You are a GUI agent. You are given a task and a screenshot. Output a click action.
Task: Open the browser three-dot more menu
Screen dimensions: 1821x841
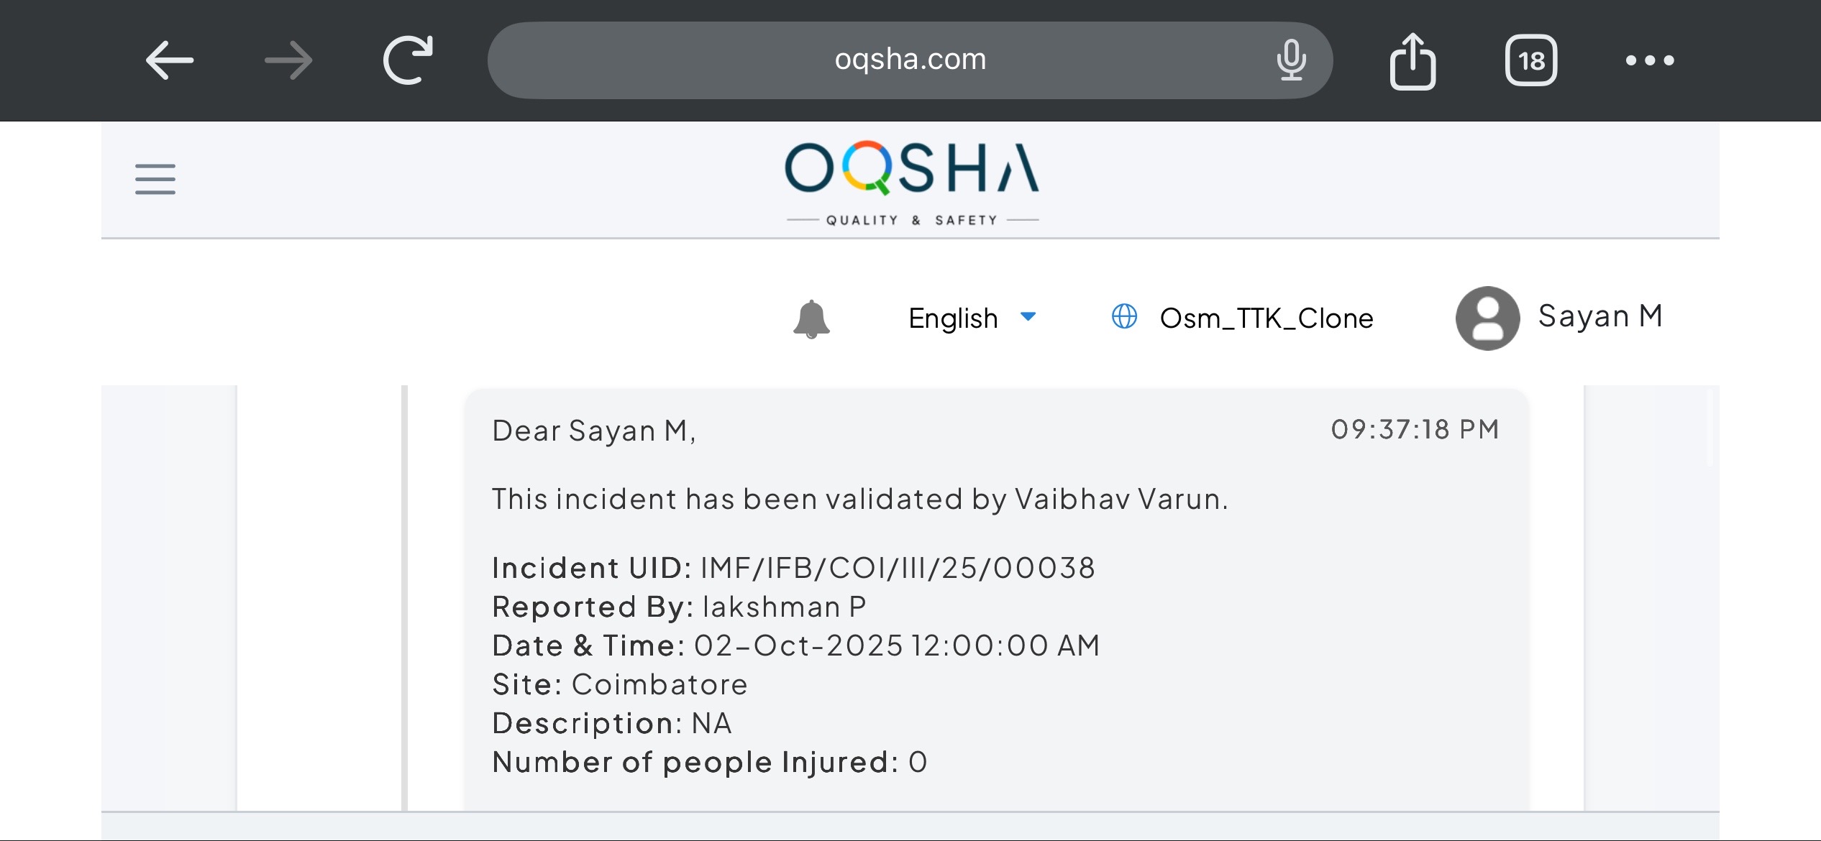click(1650, 60)
